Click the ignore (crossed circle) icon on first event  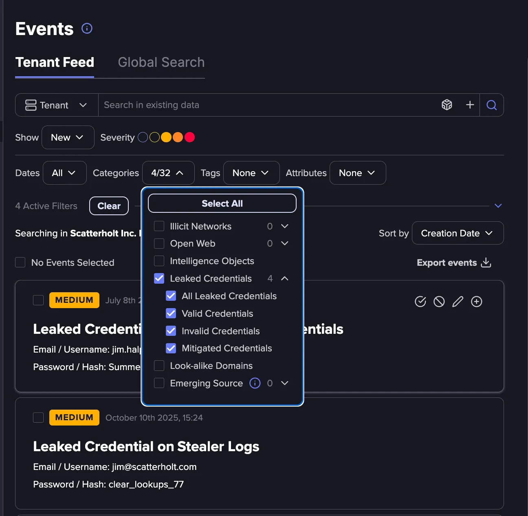tap(439, 302)
